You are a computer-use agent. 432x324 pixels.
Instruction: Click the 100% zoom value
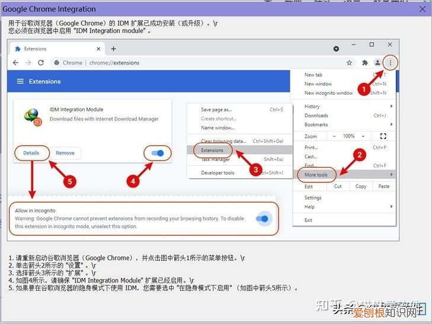coord(348,136)
